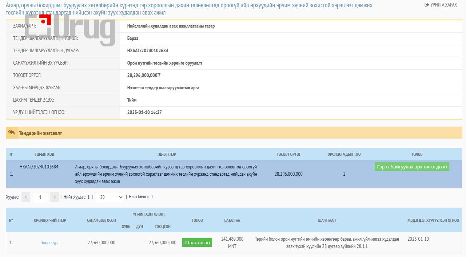The width and height of the screenshot is (466, 257).
Task: Click the Гэрээ байгуулах эрх олгогдсон status badge
Action: pyautogui.click(x=412, y=167)
